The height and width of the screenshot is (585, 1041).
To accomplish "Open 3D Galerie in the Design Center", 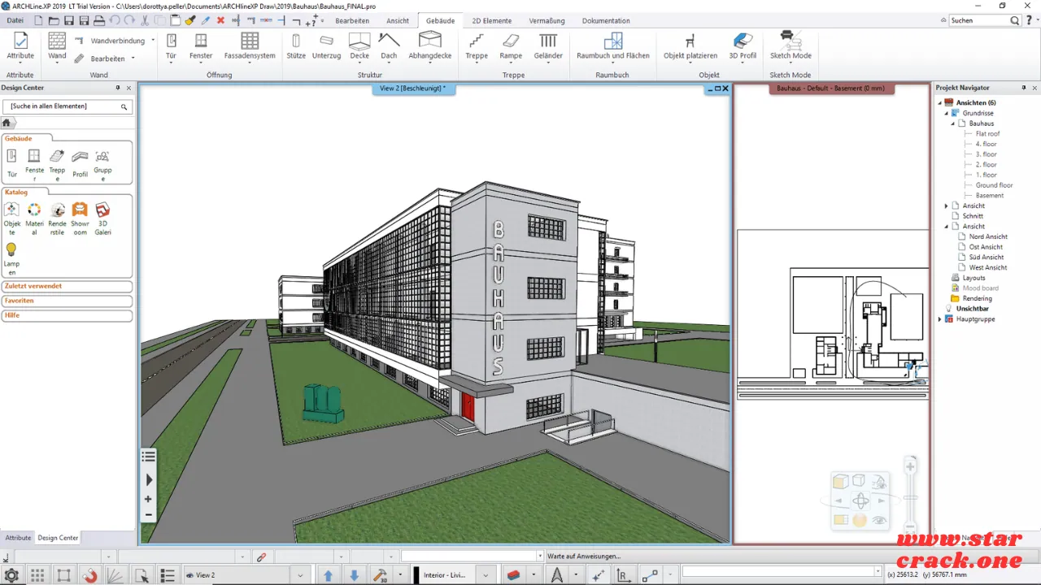I will (102, 218).
